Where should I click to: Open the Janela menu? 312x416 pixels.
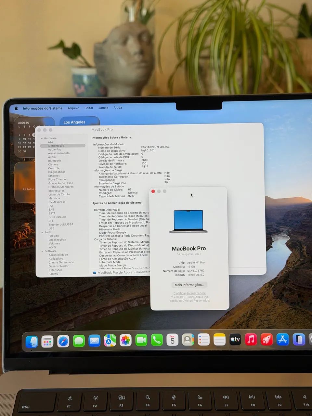[x=103, y=108]
